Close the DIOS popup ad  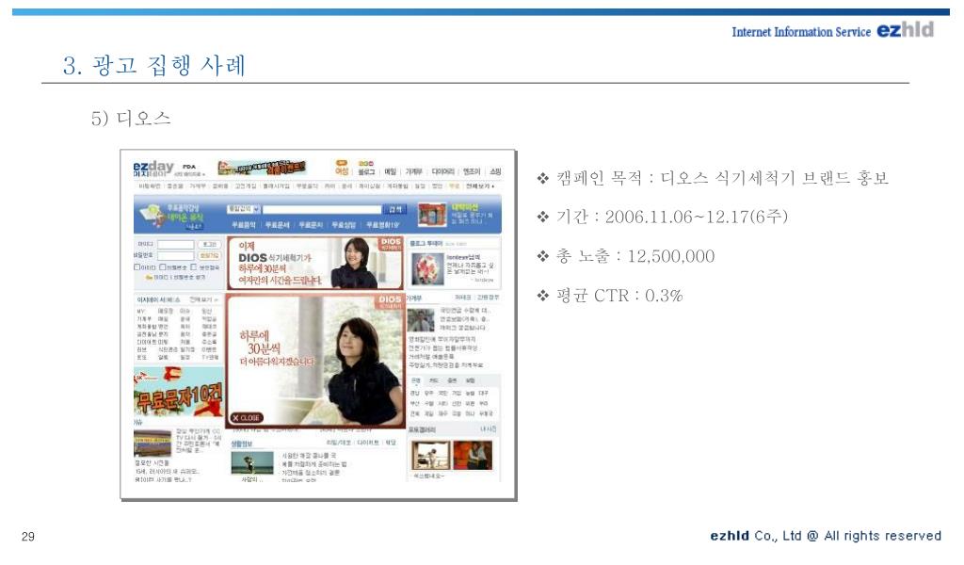(x=247, y=417)
